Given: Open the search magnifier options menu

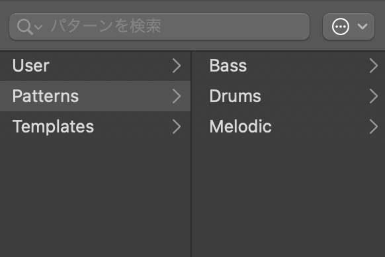Looking at the screenshot, I should (x=30, y=26).
